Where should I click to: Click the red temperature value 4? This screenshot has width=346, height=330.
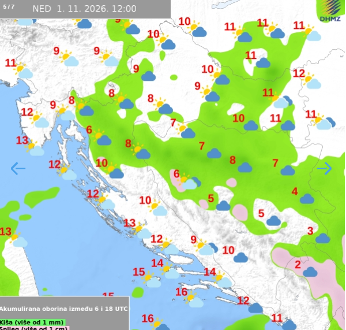click(295, 191)
